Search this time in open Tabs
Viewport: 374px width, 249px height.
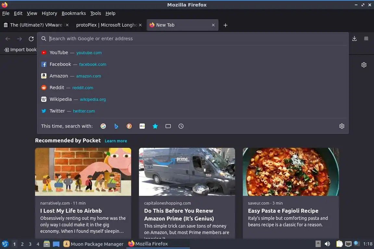pos(168,126)
